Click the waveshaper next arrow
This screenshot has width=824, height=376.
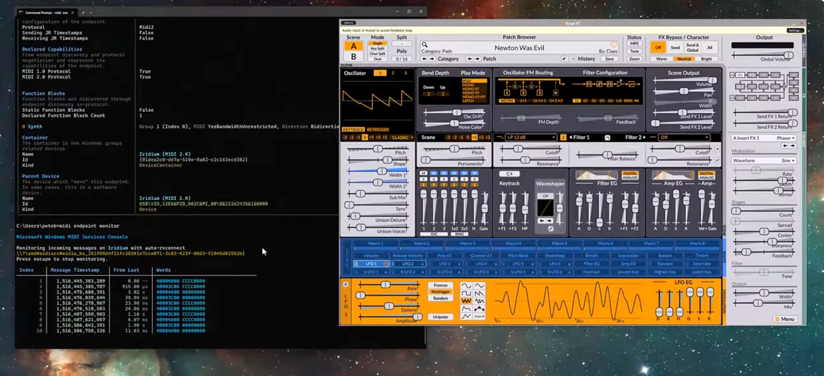point(549,220)
